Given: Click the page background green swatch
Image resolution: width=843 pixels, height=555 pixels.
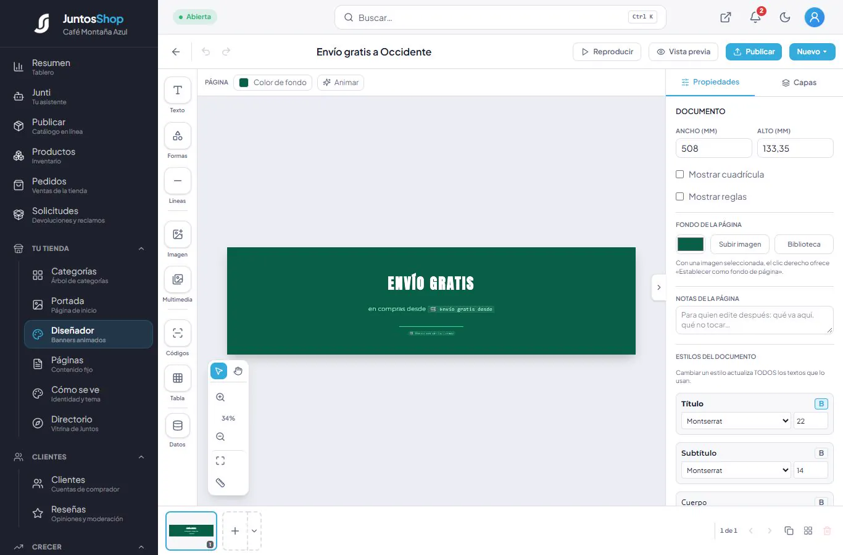Looking at the screenshot, I should click(691, 244).
